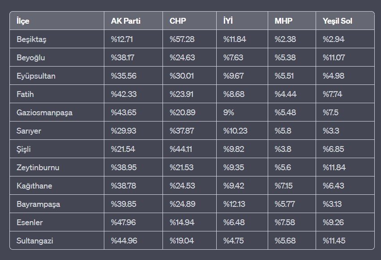This screenshot has width=381, height=260.
Task: Select the Beşiktaş district cell
Action: [31, 39]
